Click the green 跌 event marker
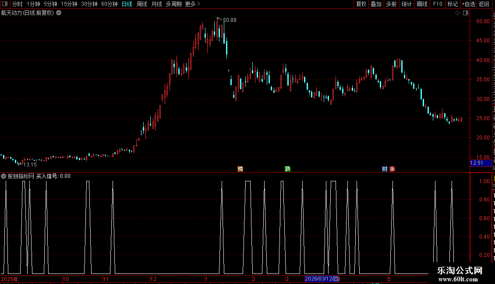 pos(288,169)
